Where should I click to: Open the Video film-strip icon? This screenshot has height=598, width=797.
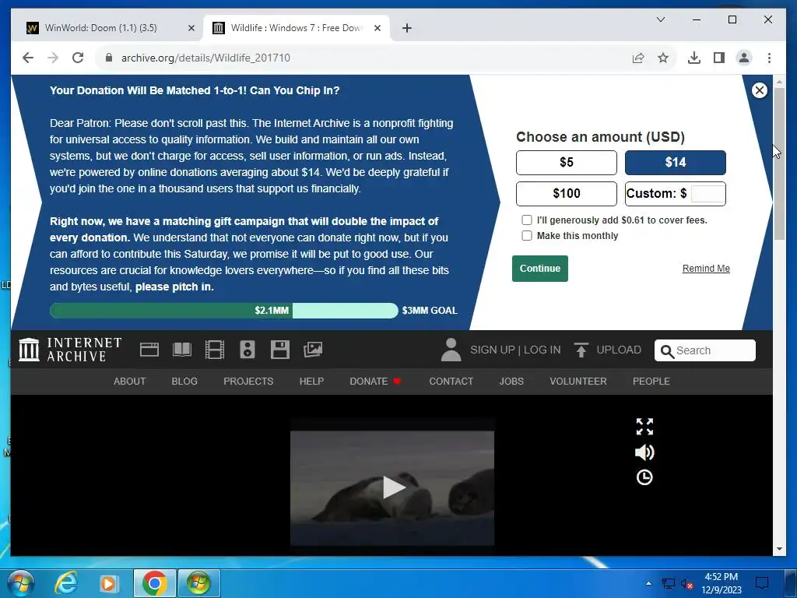pos(215,350)
